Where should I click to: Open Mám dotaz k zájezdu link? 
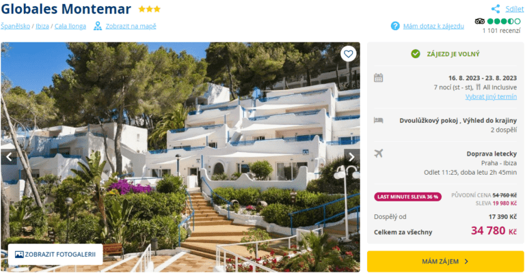pos(433,26)
